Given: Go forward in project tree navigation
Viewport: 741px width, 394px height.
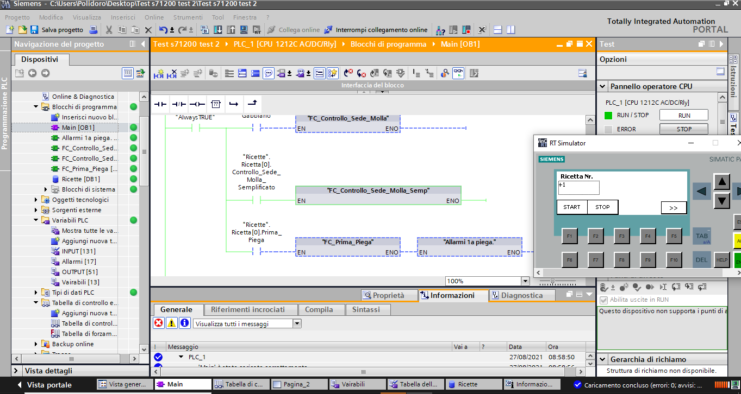Looking at the screenshot, I should (45, 73).
